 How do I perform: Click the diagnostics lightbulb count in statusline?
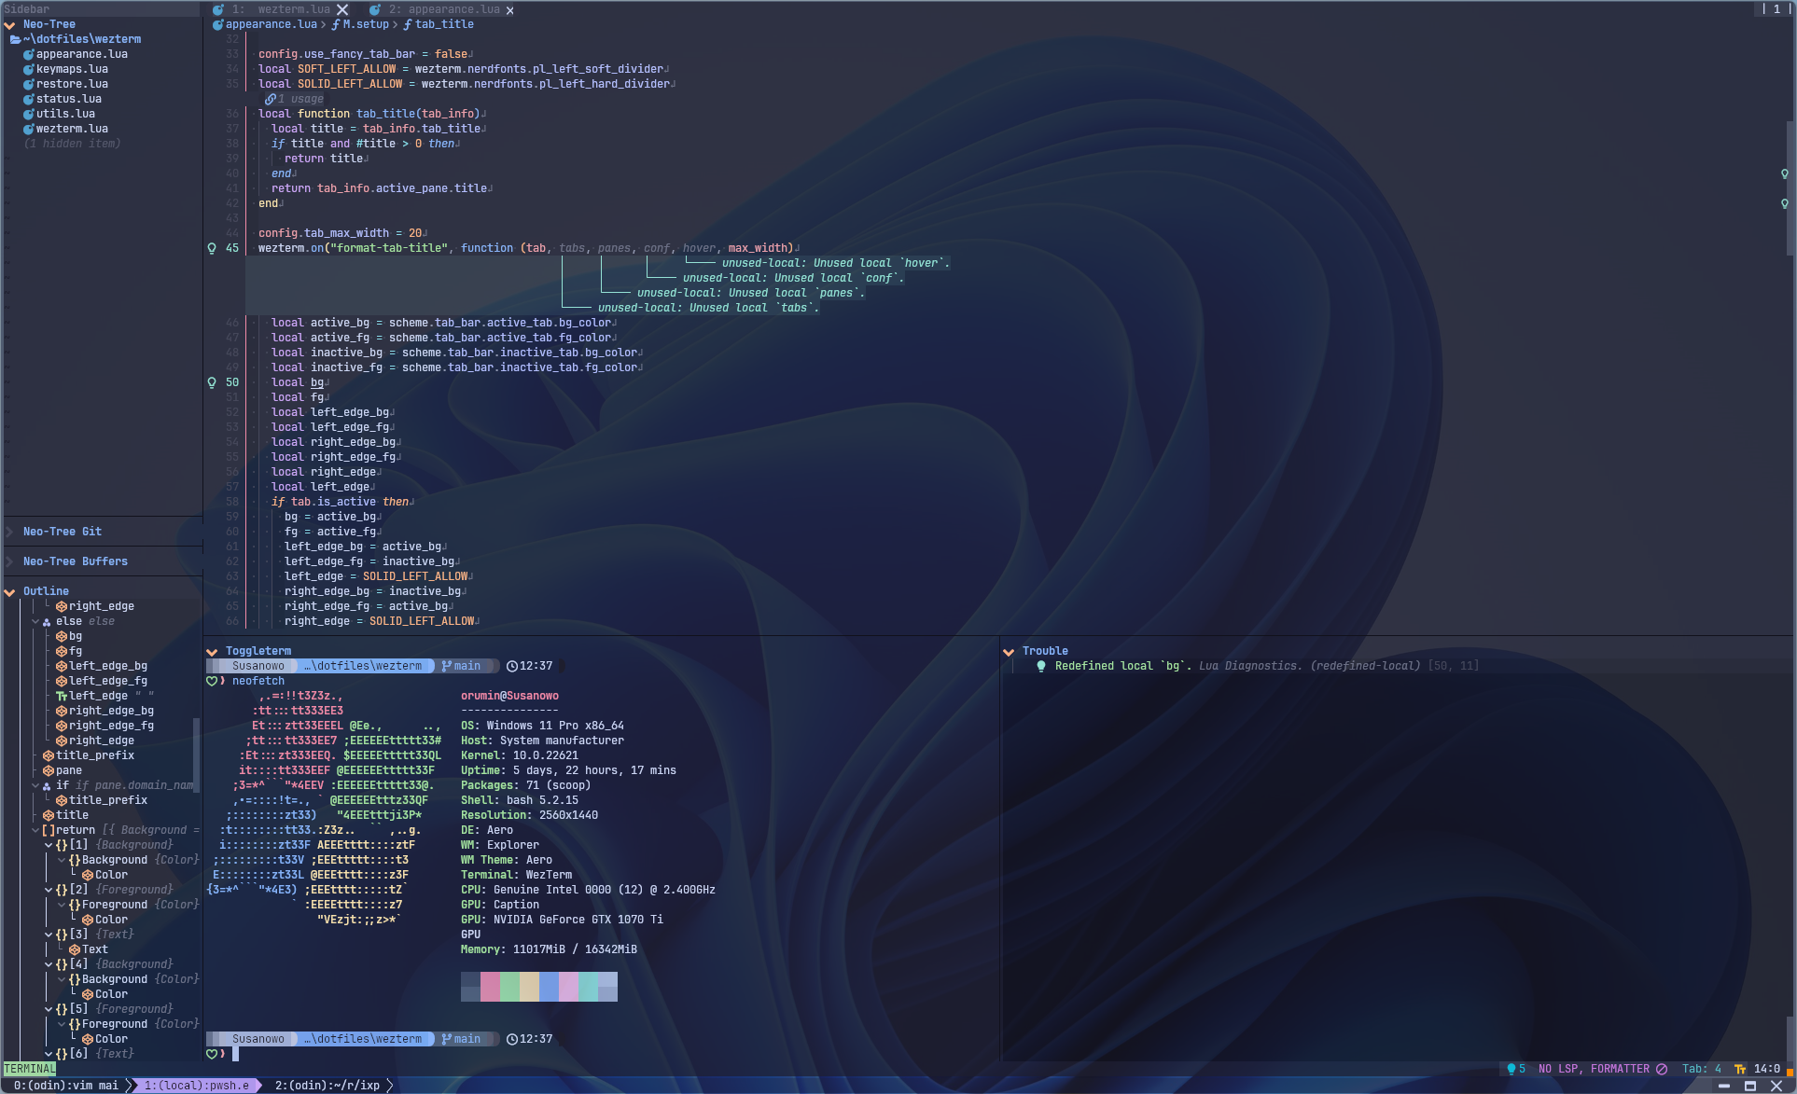pyautogui.click(x=1515, y=1069)
